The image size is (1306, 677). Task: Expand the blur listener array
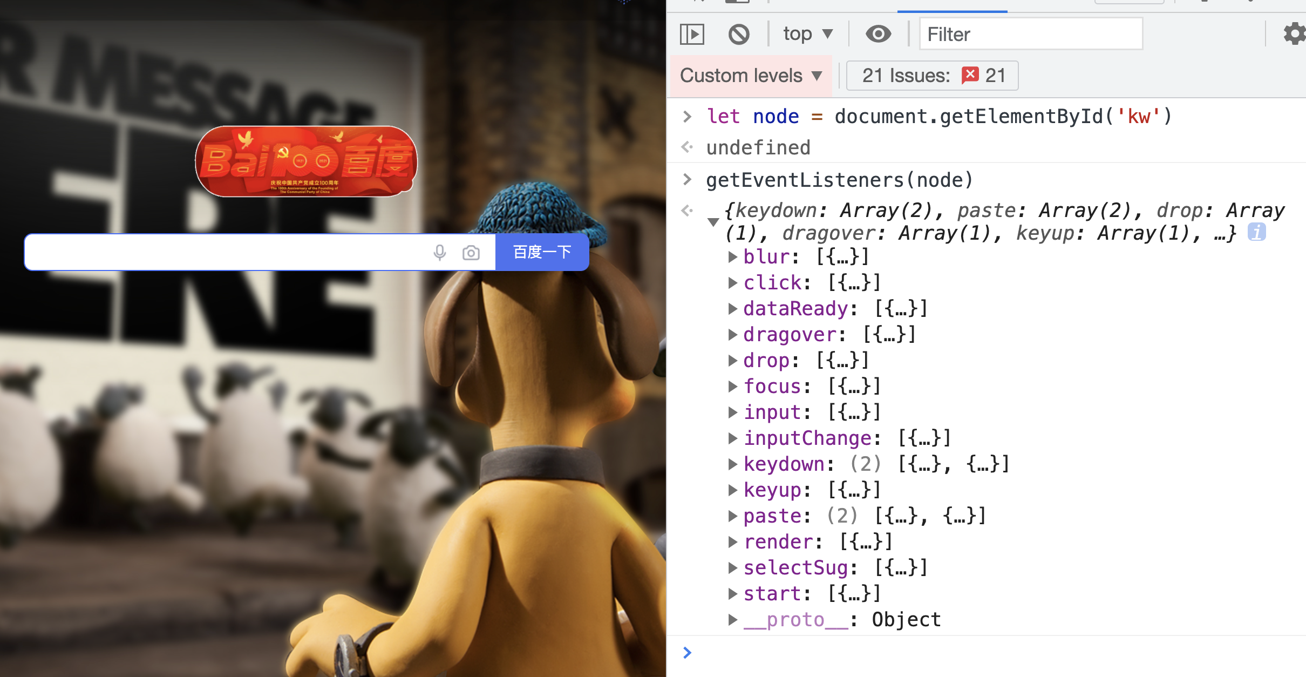click(732, 256)
